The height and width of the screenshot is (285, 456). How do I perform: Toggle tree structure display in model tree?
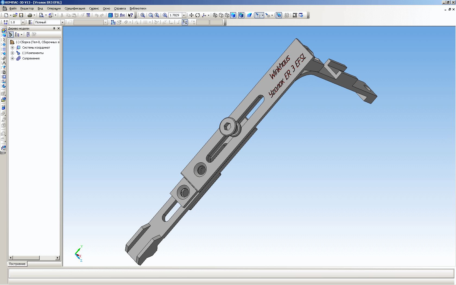(11, 34)
